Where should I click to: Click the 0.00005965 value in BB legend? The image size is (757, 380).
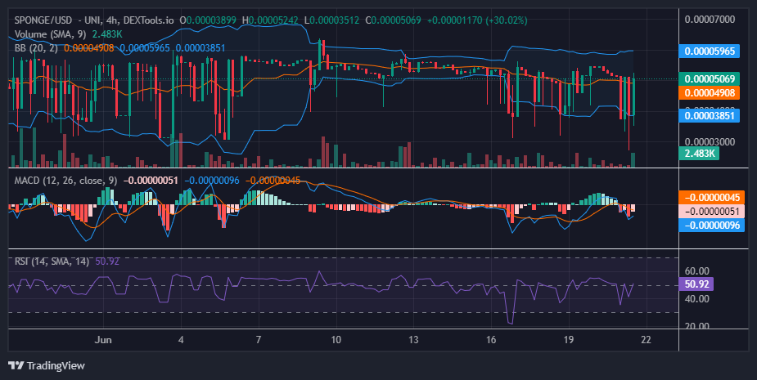point(145,48)
